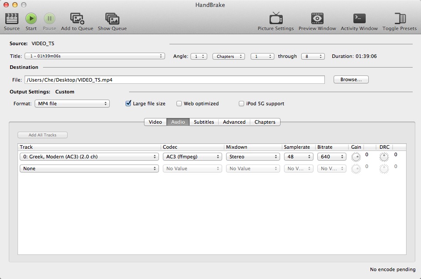Open the start chapter dropdown showing 1
Viewport: 421px width, 279px height.
tap(263, 56)
